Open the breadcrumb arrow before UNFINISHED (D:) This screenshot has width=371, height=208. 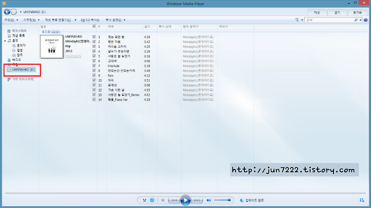tap(21, 12)
